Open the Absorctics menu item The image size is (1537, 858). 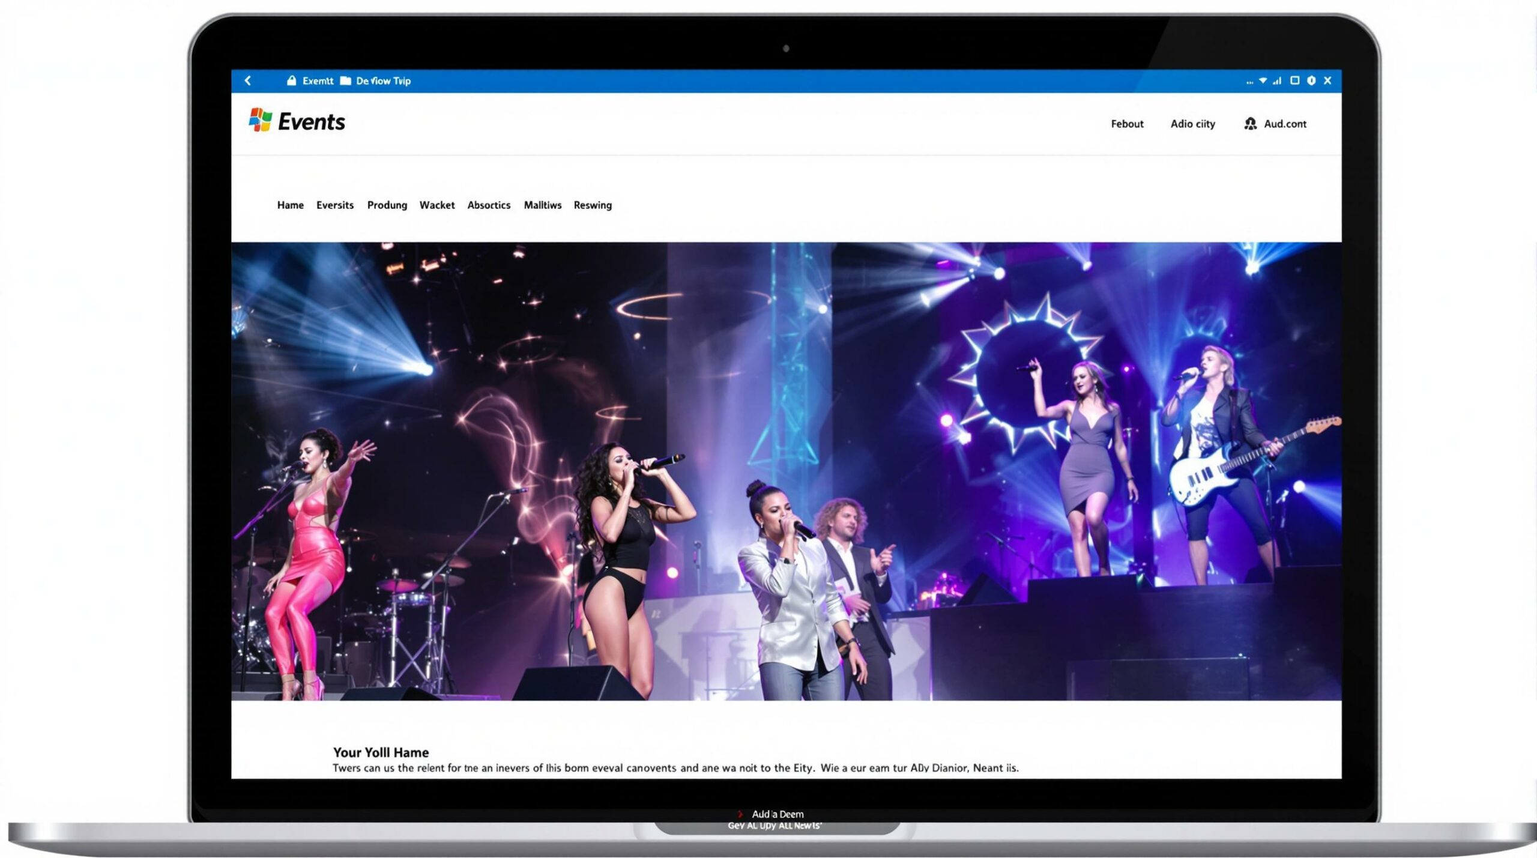[x=489, y=205]
